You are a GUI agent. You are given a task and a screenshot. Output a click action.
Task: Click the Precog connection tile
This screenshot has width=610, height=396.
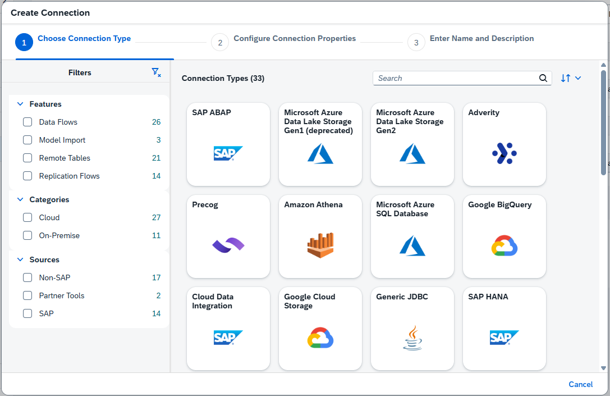(228, 236)
